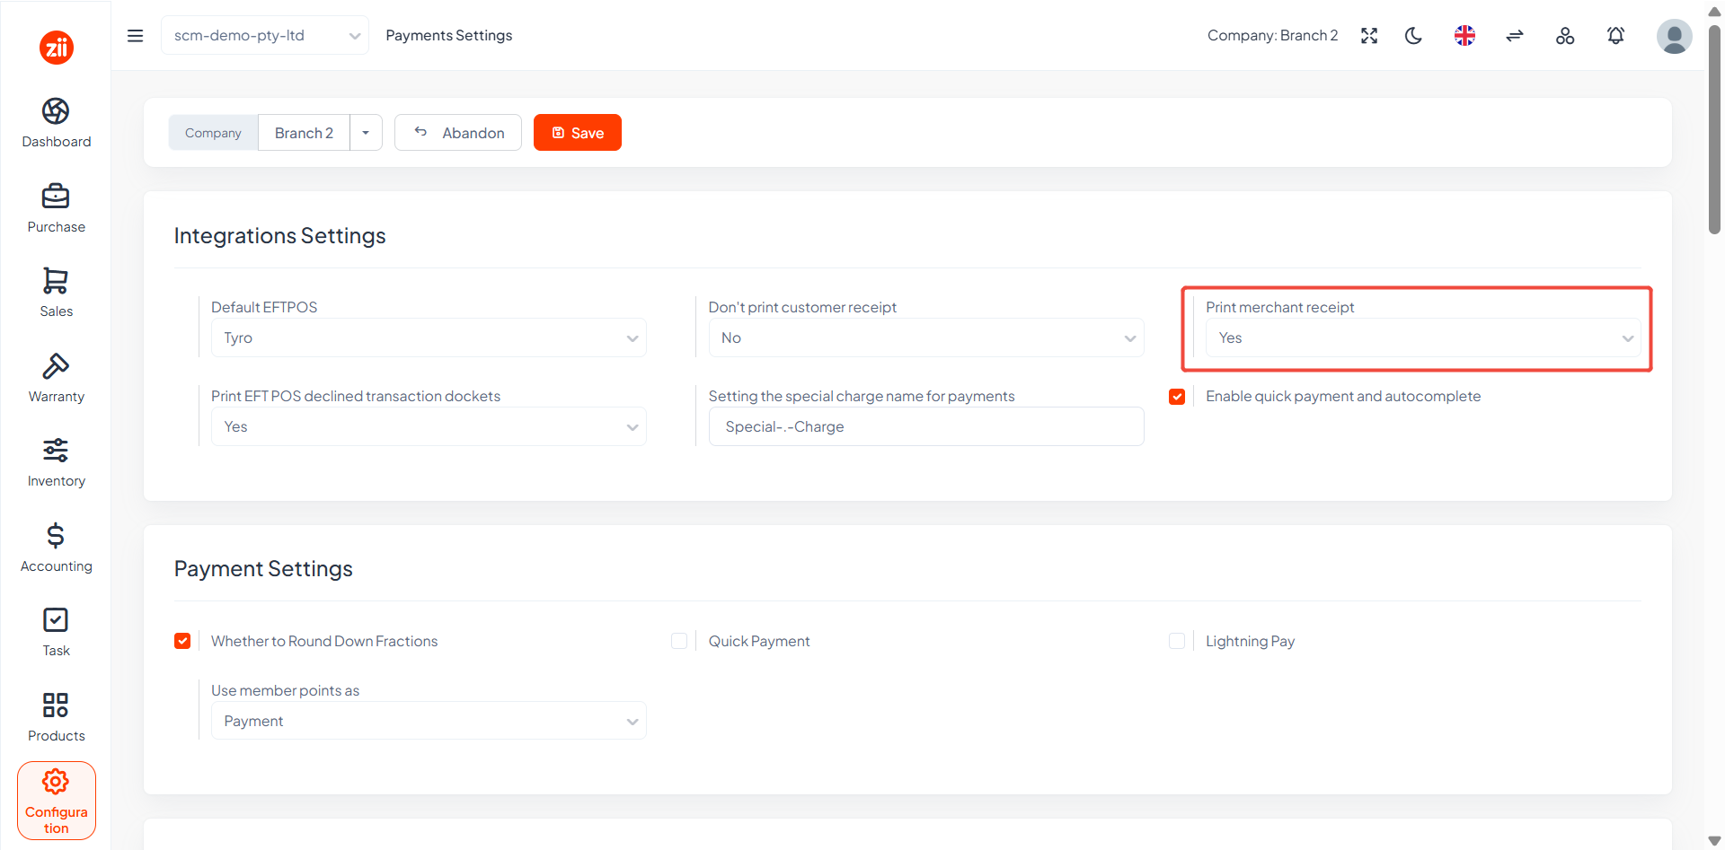Click the Save button
This screenshot has height=850, width=1725.
click(x=578, y=133)
